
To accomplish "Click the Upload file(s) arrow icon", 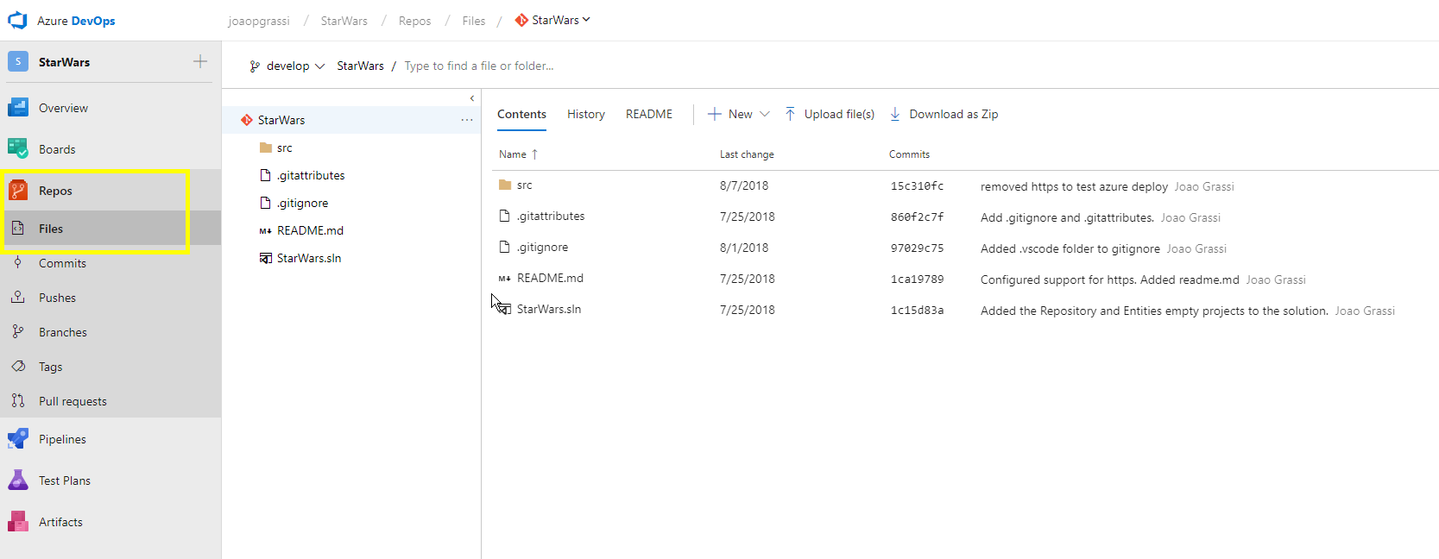I will coord(790,114).
